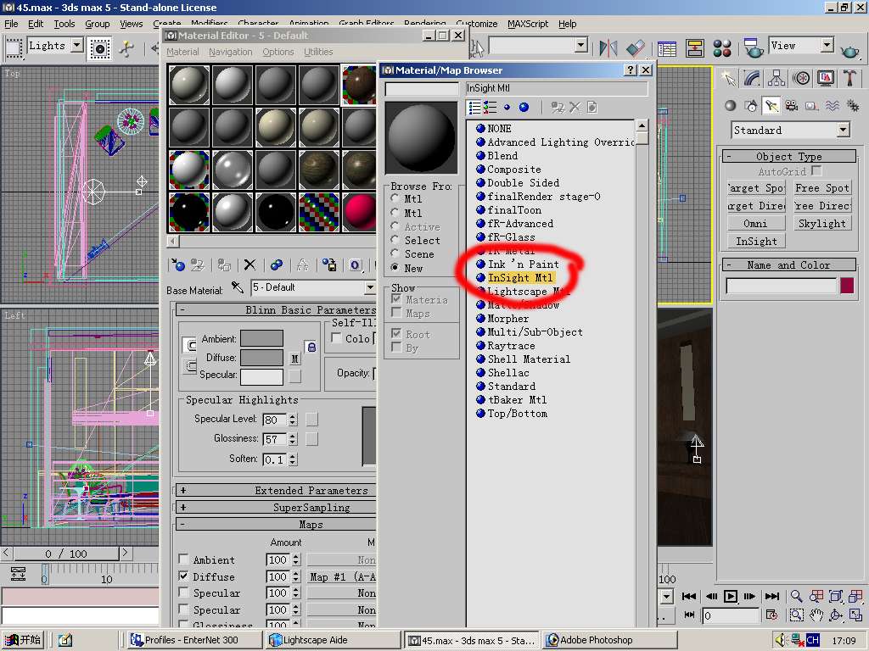
Task: Open the Group menu
Action: pos(97,24)
